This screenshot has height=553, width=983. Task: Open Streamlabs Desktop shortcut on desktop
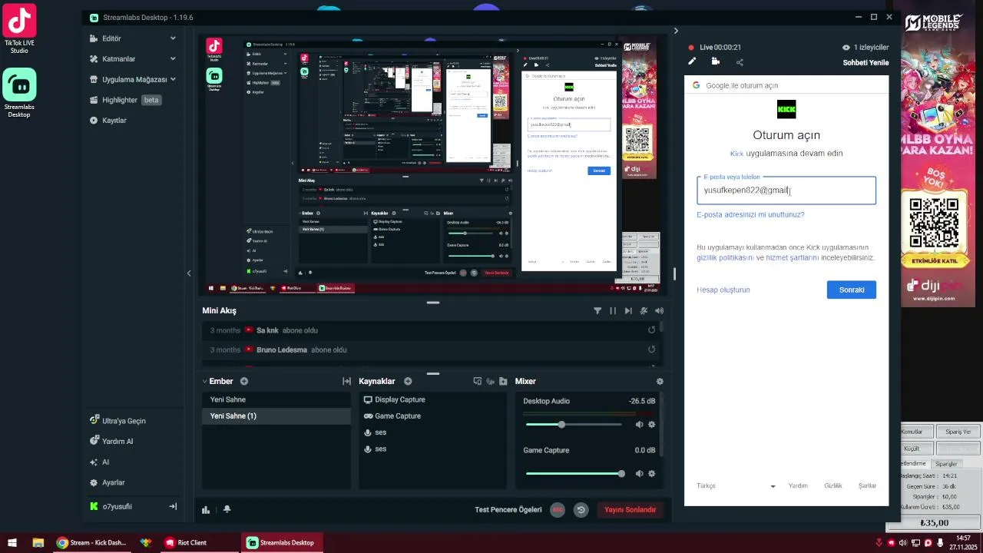[19, 93]
